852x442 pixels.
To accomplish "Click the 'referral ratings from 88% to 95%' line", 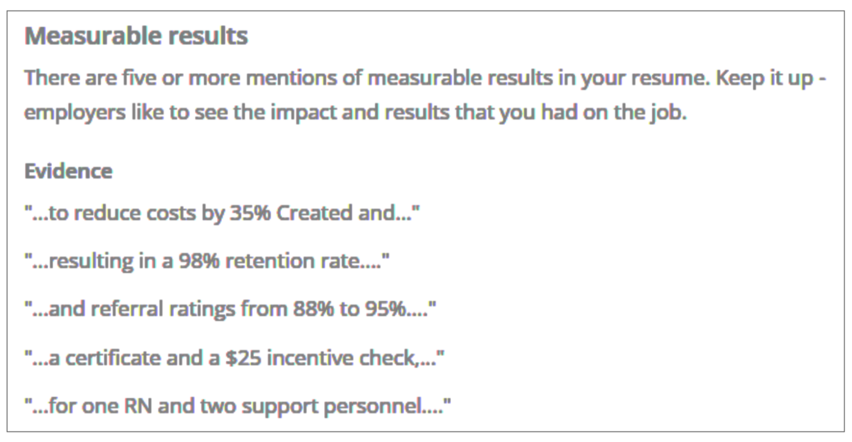I will pos(230,309).
